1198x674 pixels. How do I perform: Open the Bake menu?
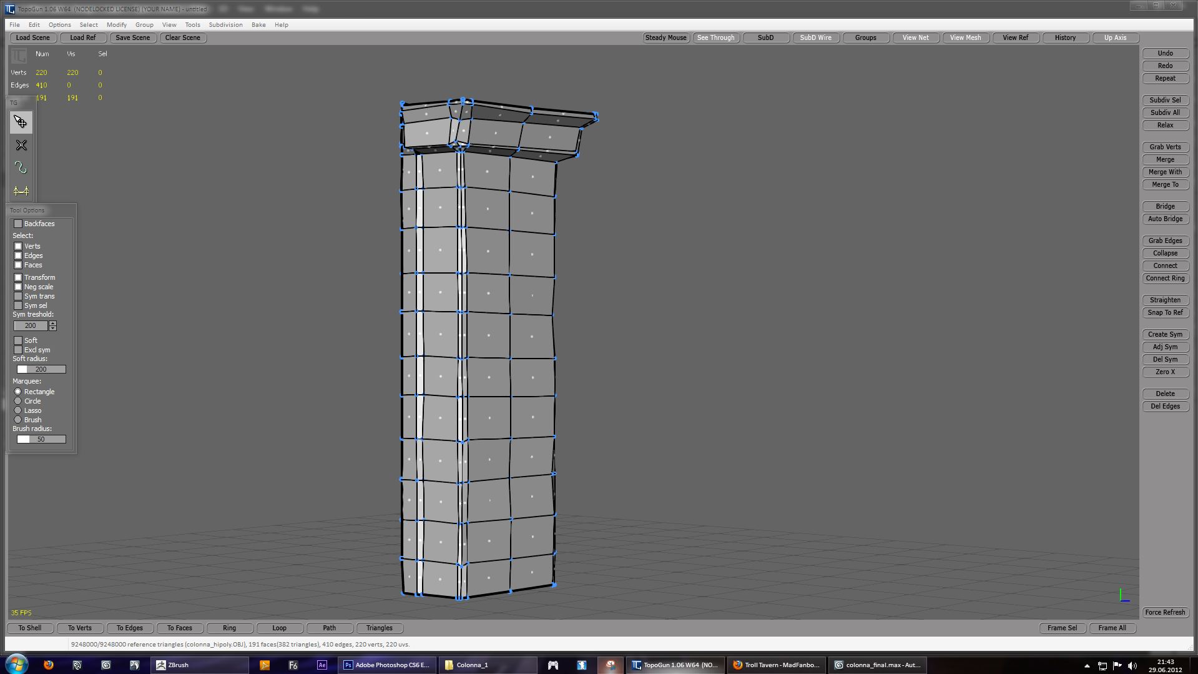[x=258, y=25]
